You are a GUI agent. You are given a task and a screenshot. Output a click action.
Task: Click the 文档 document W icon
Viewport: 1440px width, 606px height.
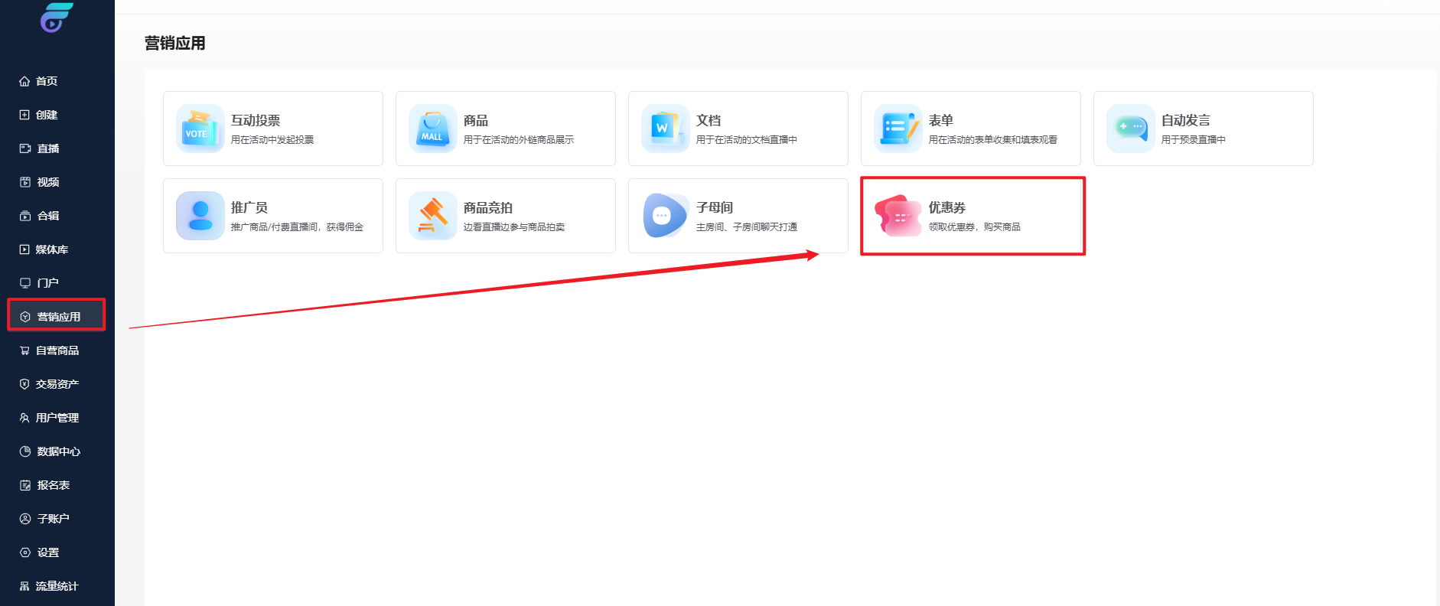[x=665, y=129]
